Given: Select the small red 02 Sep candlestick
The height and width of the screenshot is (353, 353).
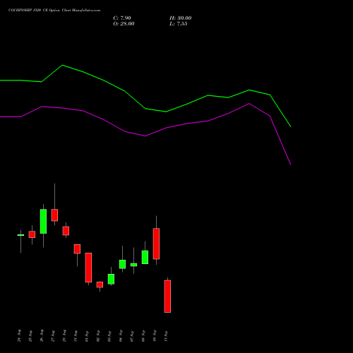Looking at the screenshot, I should click(100, 285).
